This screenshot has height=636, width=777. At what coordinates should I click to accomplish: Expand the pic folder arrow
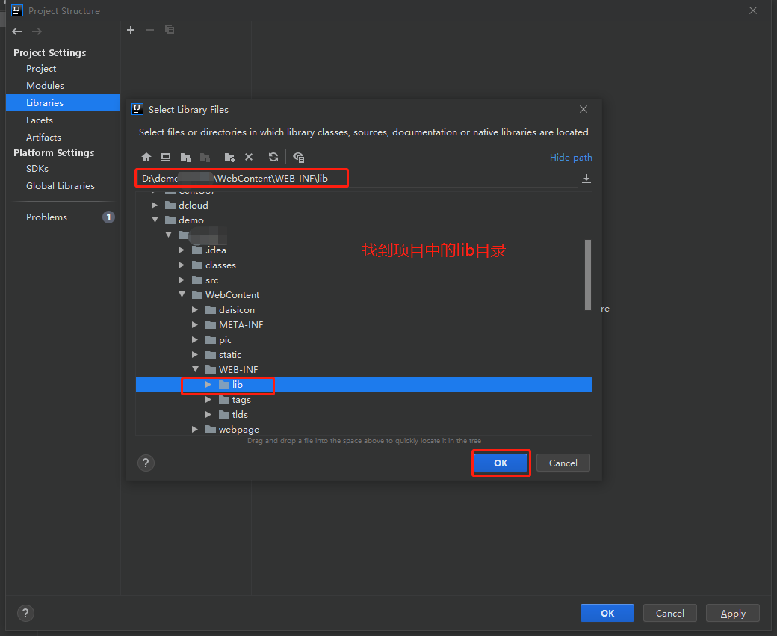point(195,339)
